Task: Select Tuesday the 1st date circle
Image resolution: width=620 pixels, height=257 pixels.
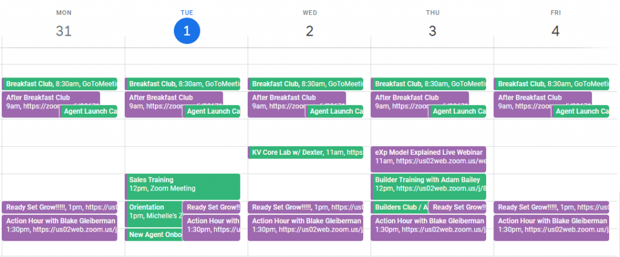Action: coord(187,30)
